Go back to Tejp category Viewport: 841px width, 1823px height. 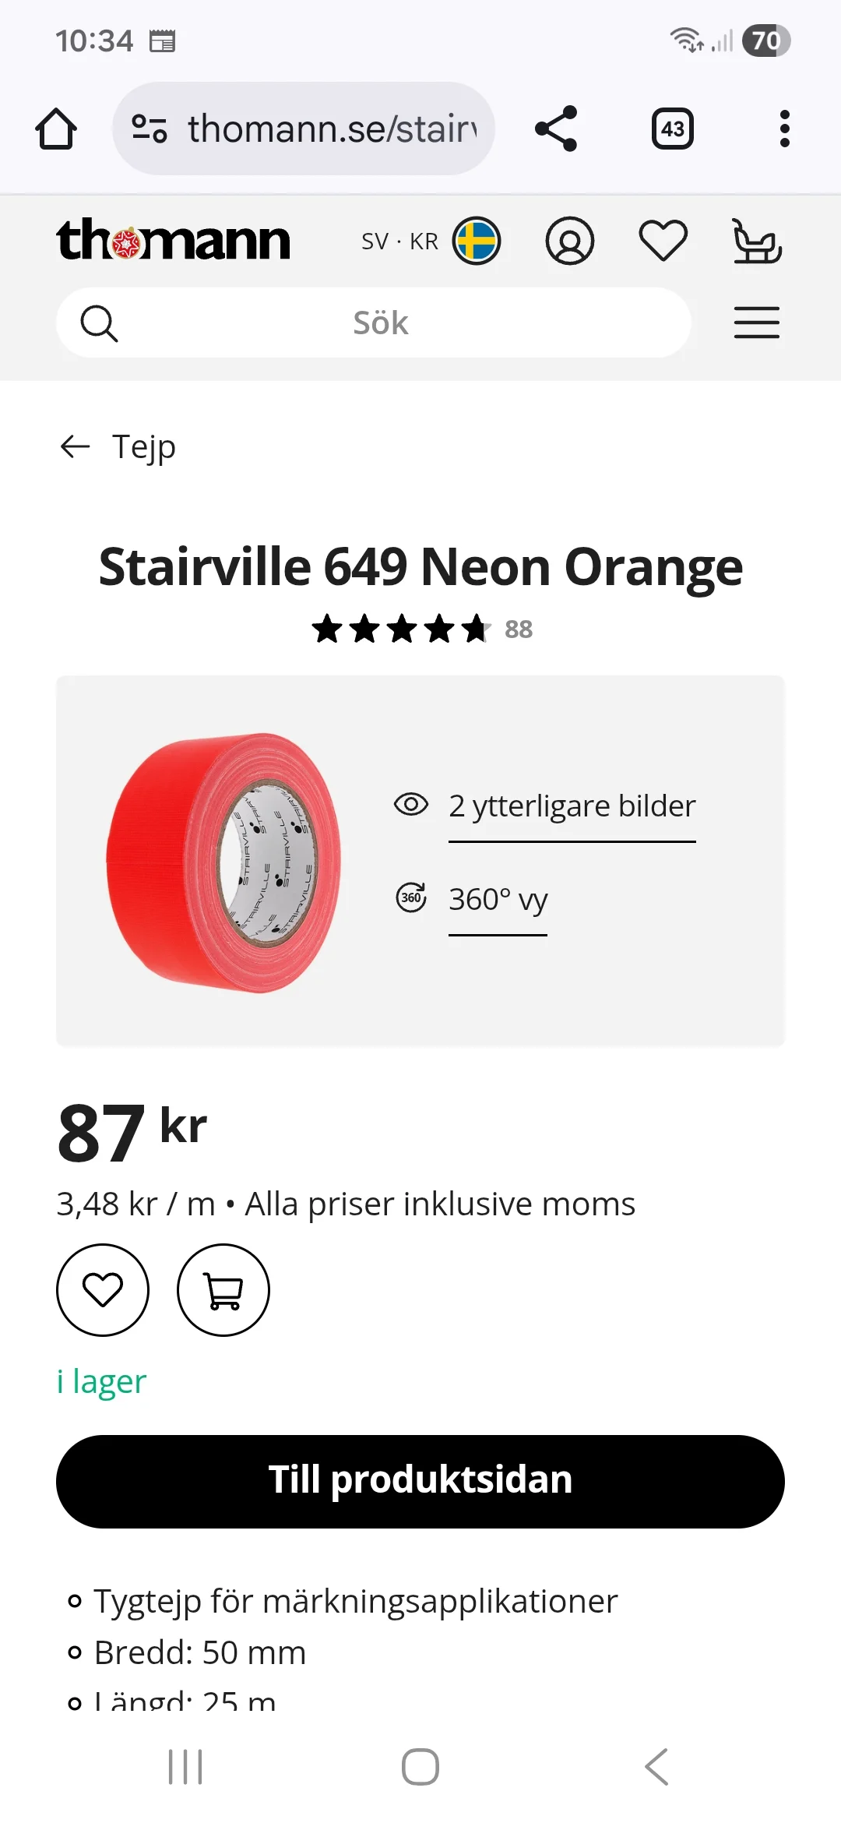(x=118, y=446)
